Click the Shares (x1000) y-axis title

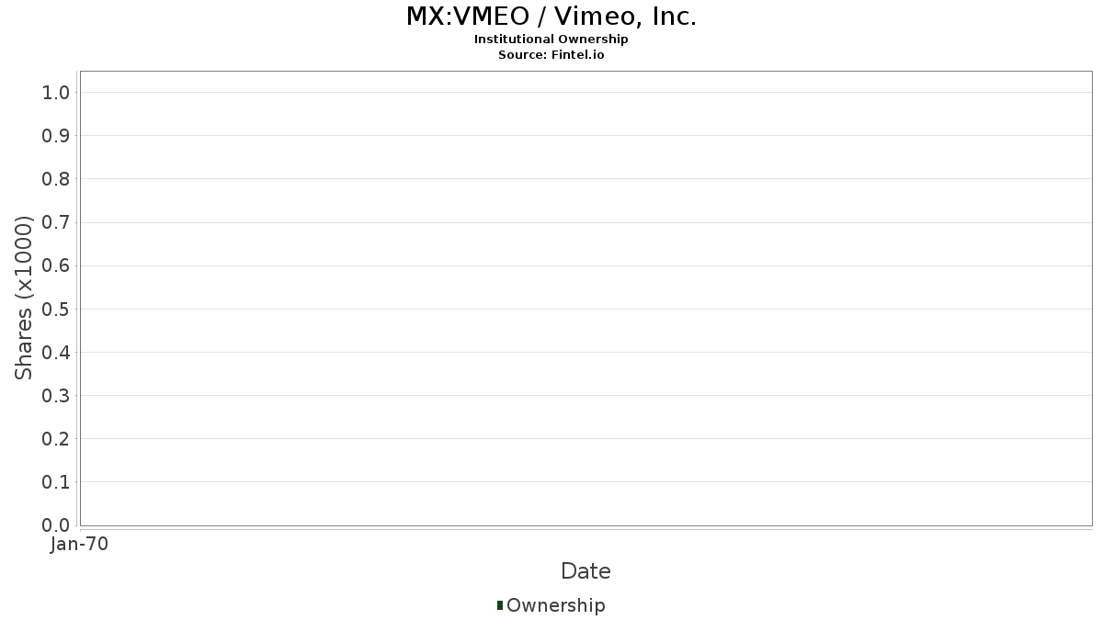pos(25,298)
